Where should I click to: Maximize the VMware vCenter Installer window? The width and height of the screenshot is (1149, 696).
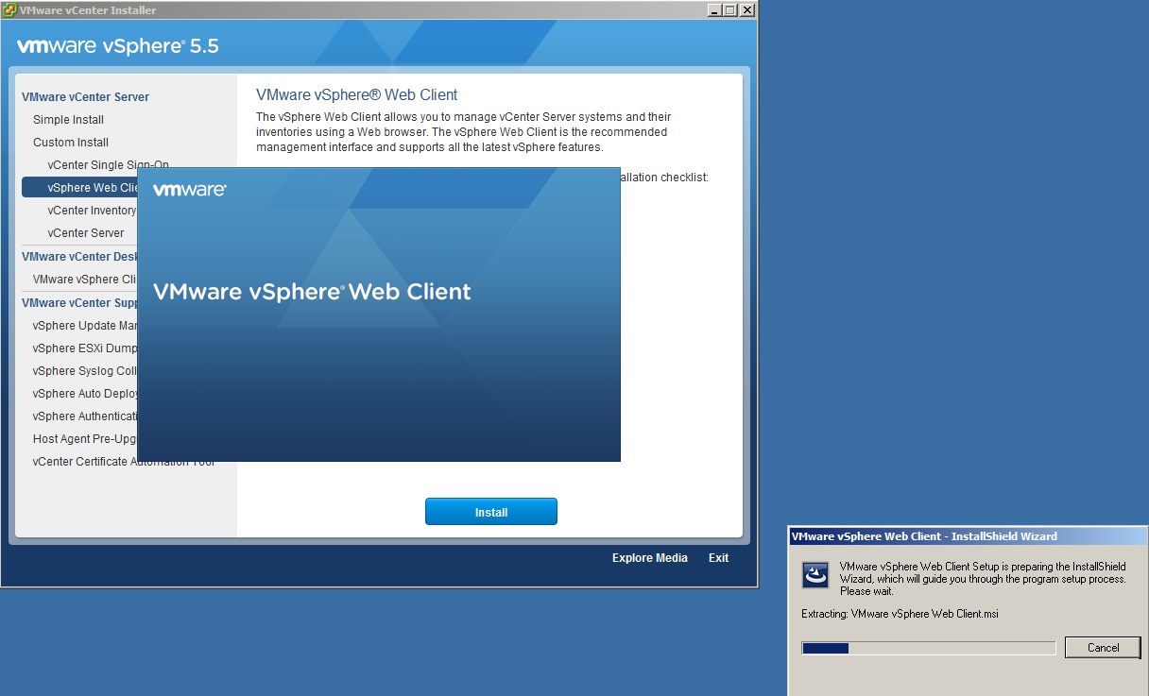click(730, 10)
